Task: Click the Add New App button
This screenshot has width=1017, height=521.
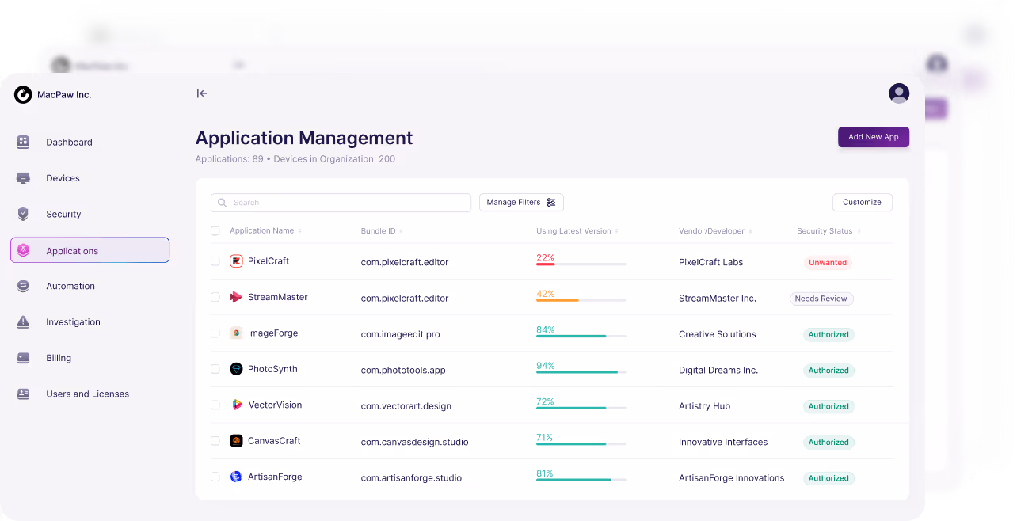Action: click(x=874, y=137)
